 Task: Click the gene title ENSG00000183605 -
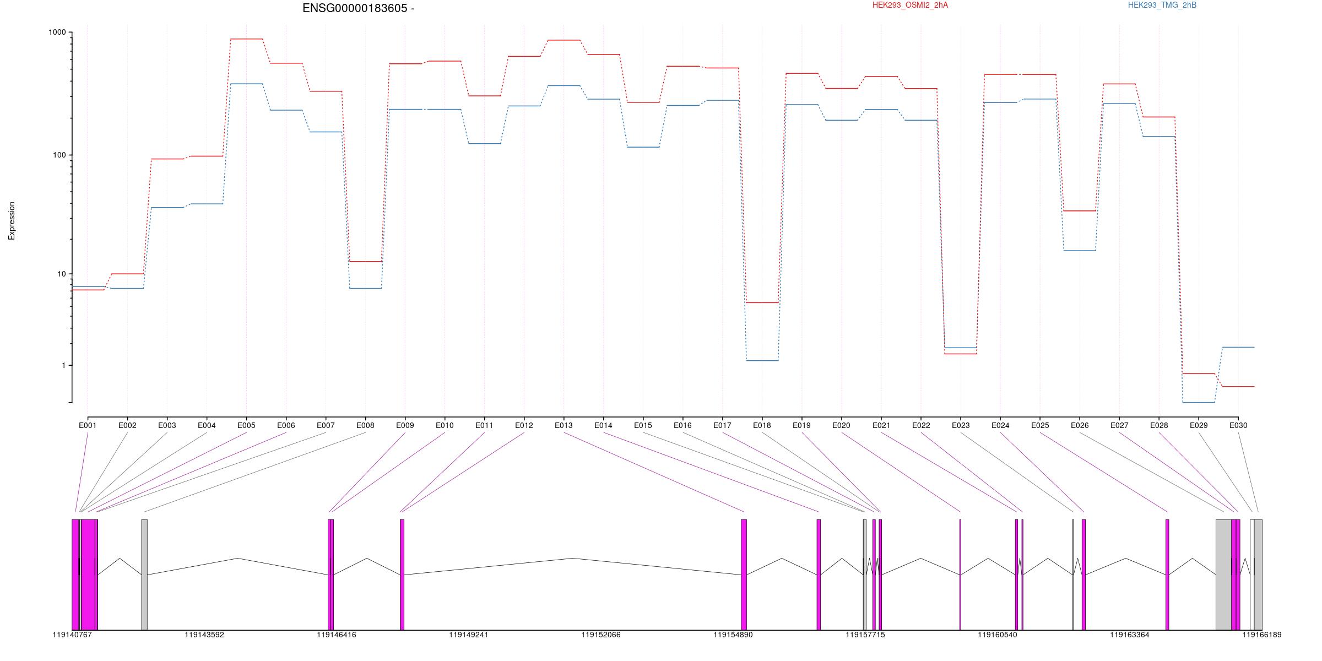359,8
